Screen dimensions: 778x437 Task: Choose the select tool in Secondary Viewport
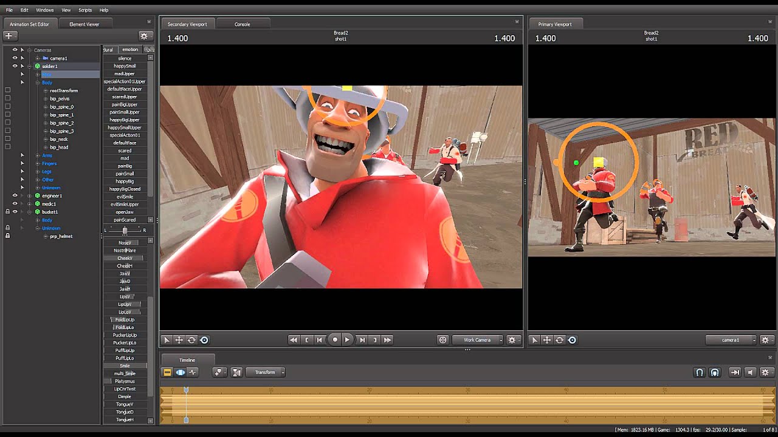[x=167, y=340]
